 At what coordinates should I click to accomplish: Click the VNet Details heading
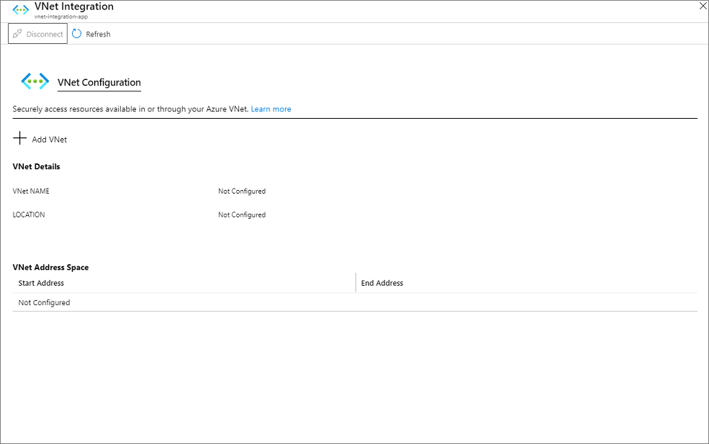pyautogui.click(x=36, y=166)
